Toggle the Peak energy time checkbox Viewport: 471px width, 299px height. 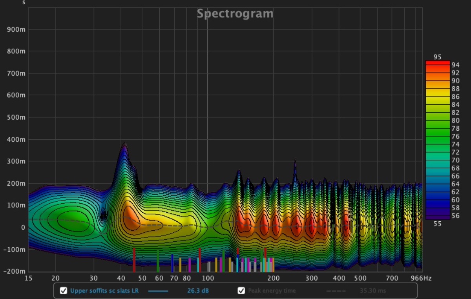[x=241, y=291]
